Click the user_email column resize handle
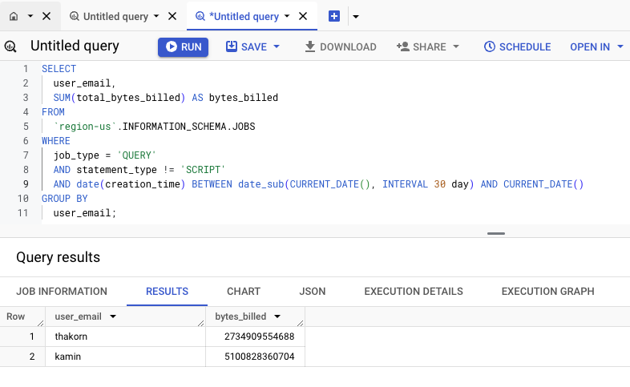Image resolution: width=630 pixels, height=387 pixels. click(x=201, y=323)
